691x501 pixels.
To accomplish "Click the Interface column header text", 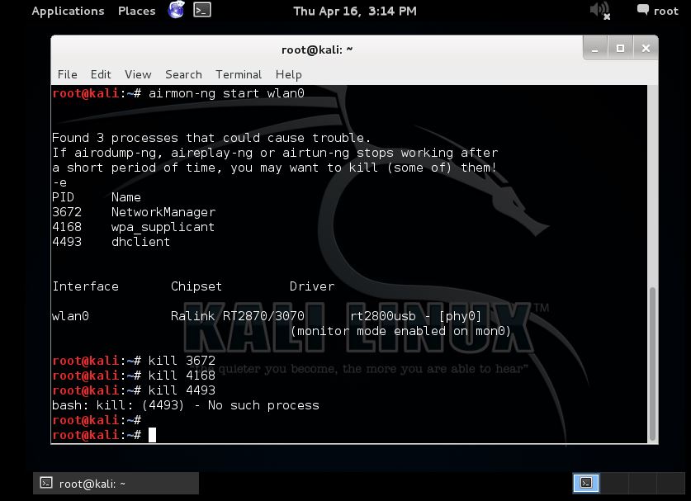I will coord(86,286).
